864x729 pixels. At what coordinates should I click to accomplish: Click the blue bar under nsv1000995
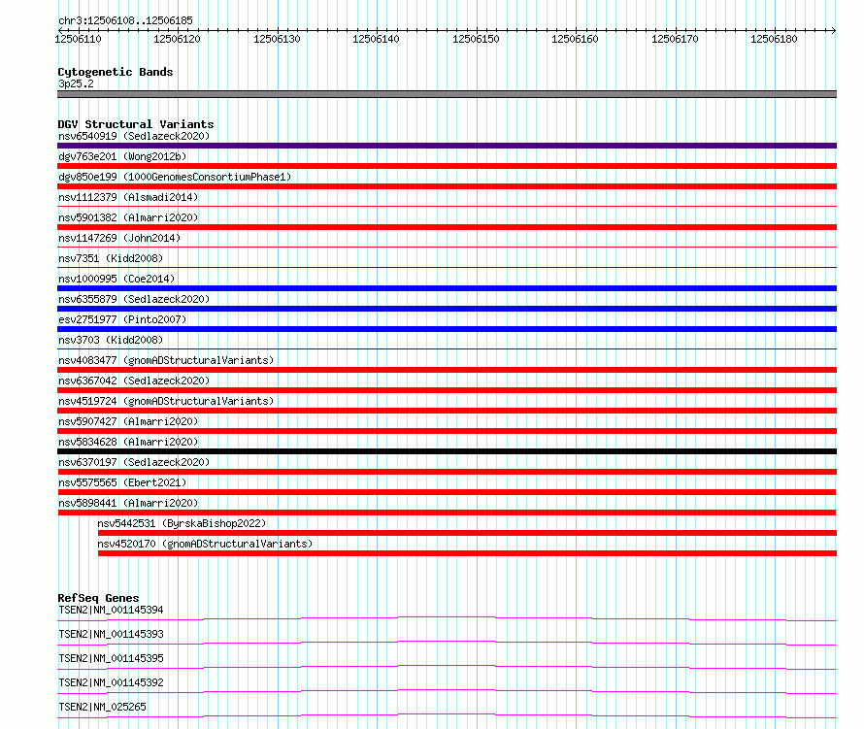click(x=447, y=288)
